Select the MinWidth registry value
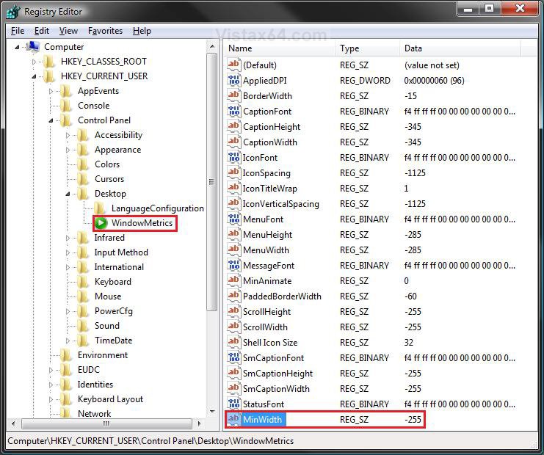Image resolution: width=544 pixels, height=455 pixels. [262, 420]
